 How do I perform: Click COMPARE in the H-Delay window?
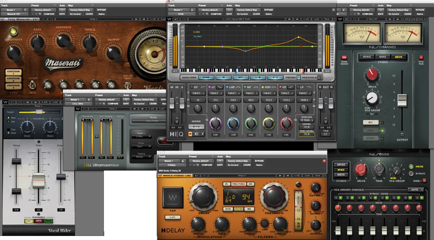click(207, 165)
